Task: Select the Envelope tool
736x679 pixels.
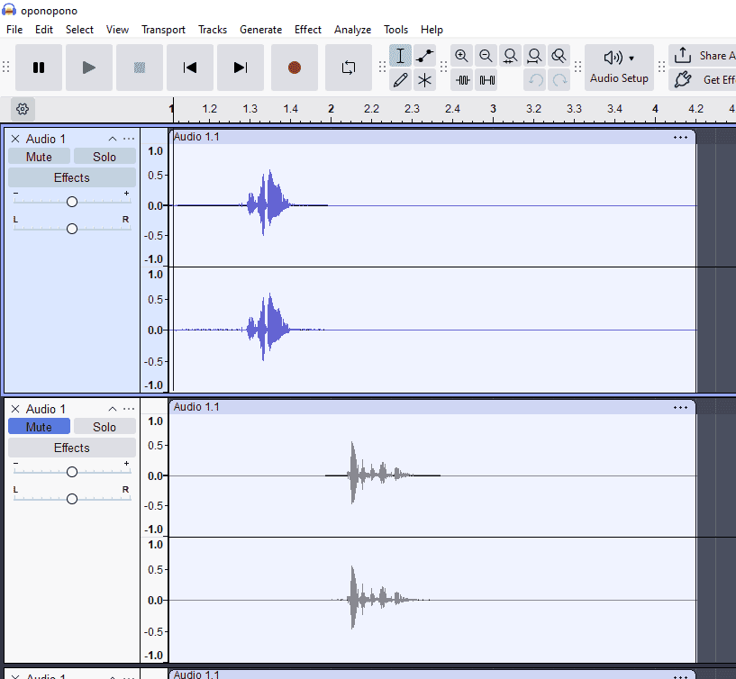Action: tap(425, 56)
